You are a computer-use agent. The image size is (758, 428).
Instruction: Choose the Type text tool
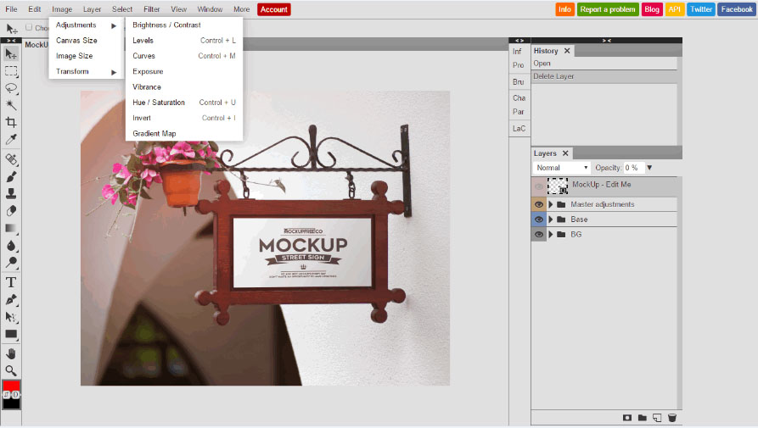click(x=11, y=282)
